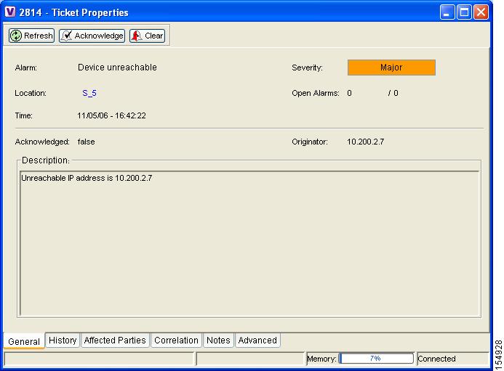Select the General tab
Screen dimensions: 504x371
tap(24, 341)
